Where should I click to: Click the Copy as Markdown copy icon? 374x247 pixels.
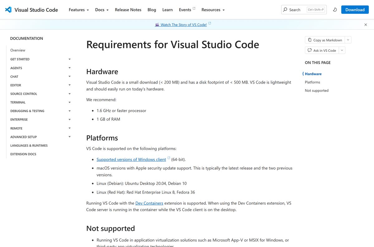point(309,40)
